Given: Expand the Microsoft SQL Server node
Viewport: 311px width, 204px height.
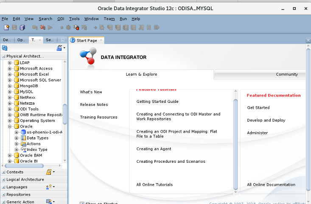Looking at the screenshot, I should [x=9, y=80].
